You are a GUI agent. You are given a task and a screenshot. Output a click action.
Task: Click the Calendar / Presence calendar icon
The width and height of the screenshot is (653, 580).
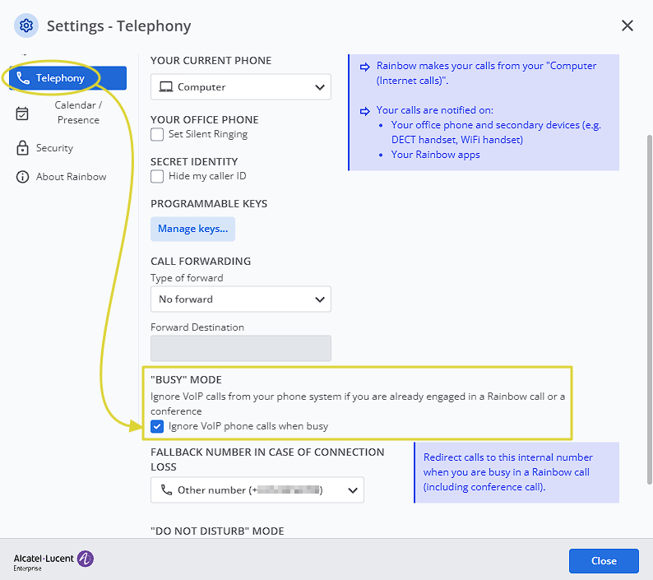pyautogui.click(x=22, y=113)
